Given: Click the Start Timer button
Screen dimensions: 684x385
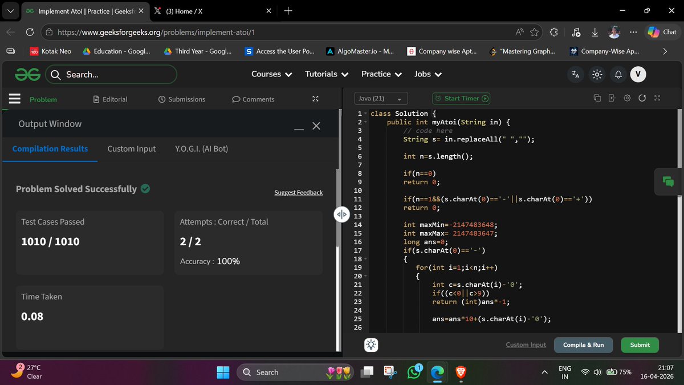Looking at the screenshot, I should (461, 98).
